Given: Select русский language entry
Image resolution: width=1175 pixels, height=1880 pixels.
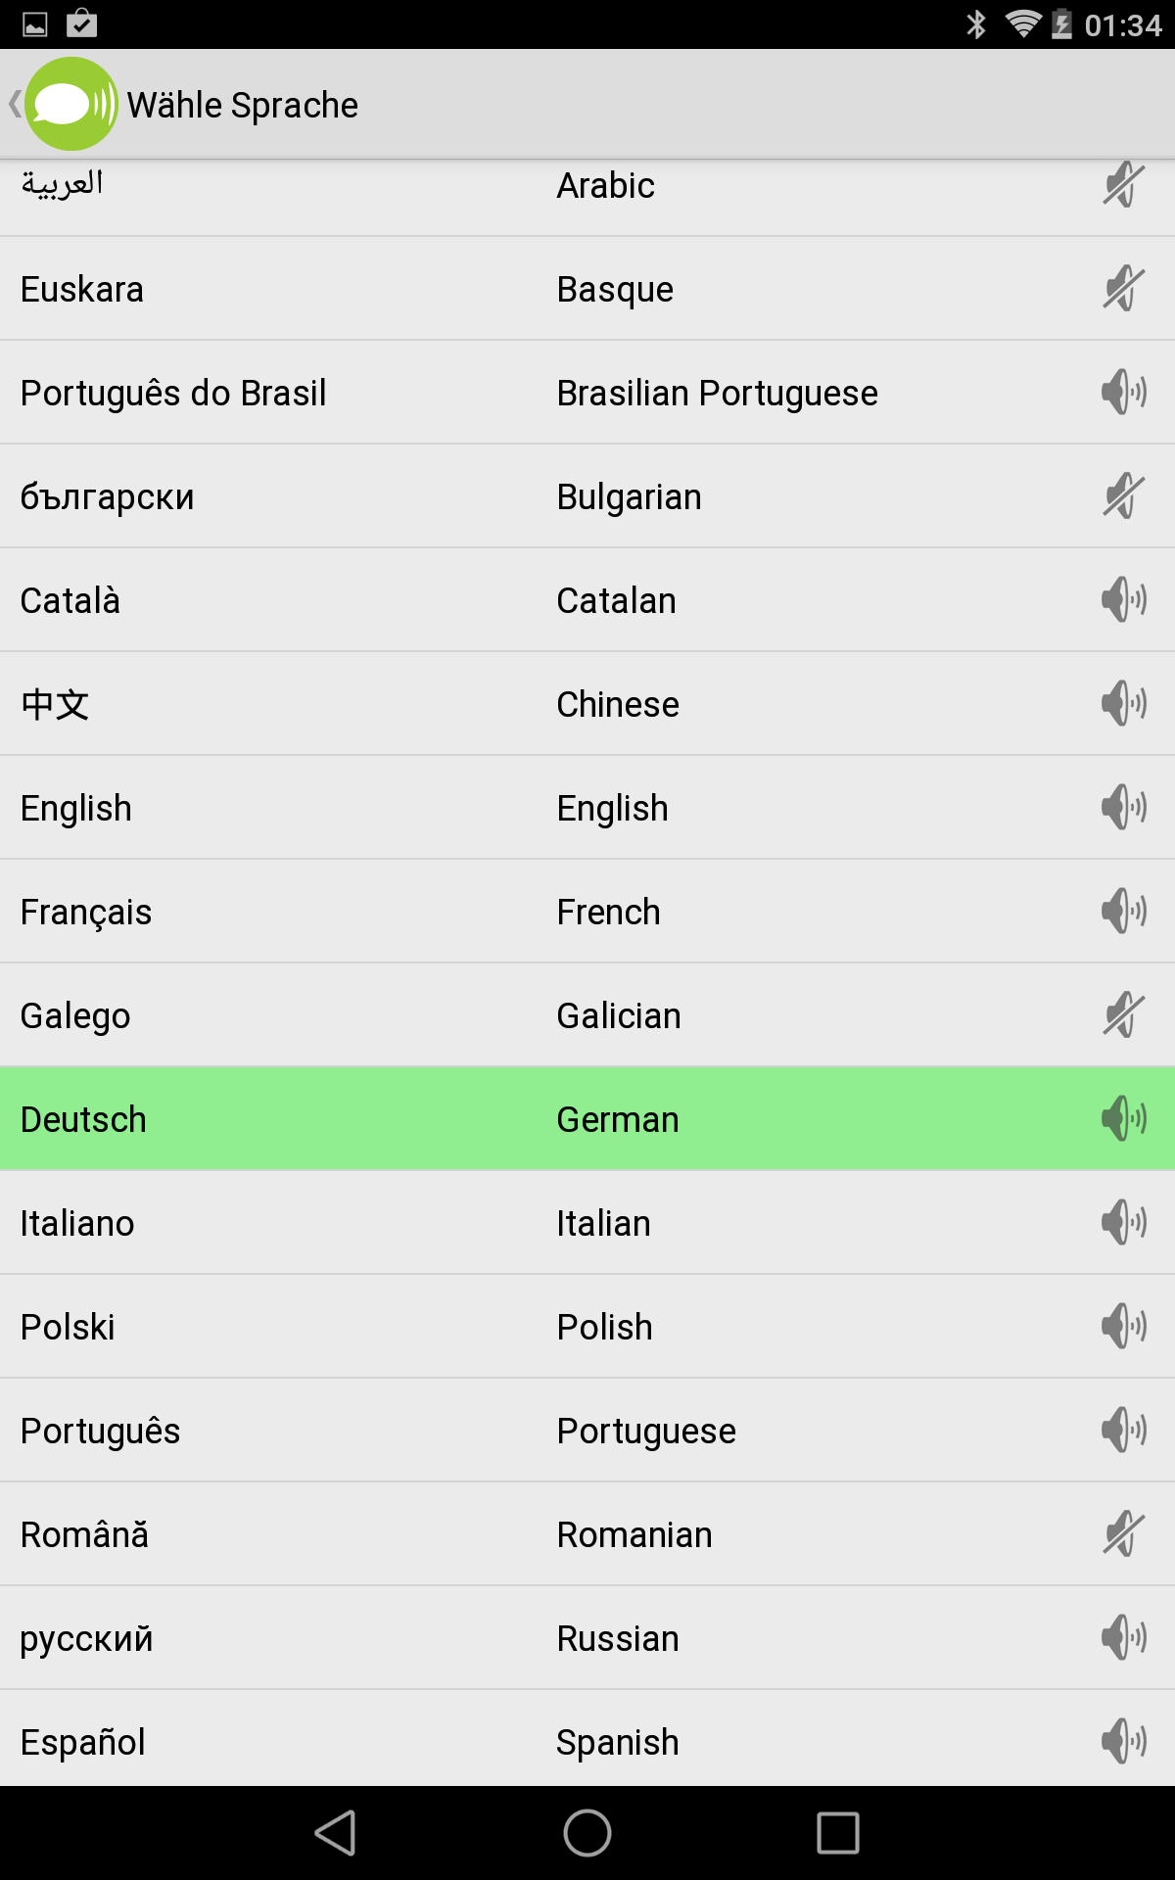Looking at the screenshot, I should point(587,1638).
